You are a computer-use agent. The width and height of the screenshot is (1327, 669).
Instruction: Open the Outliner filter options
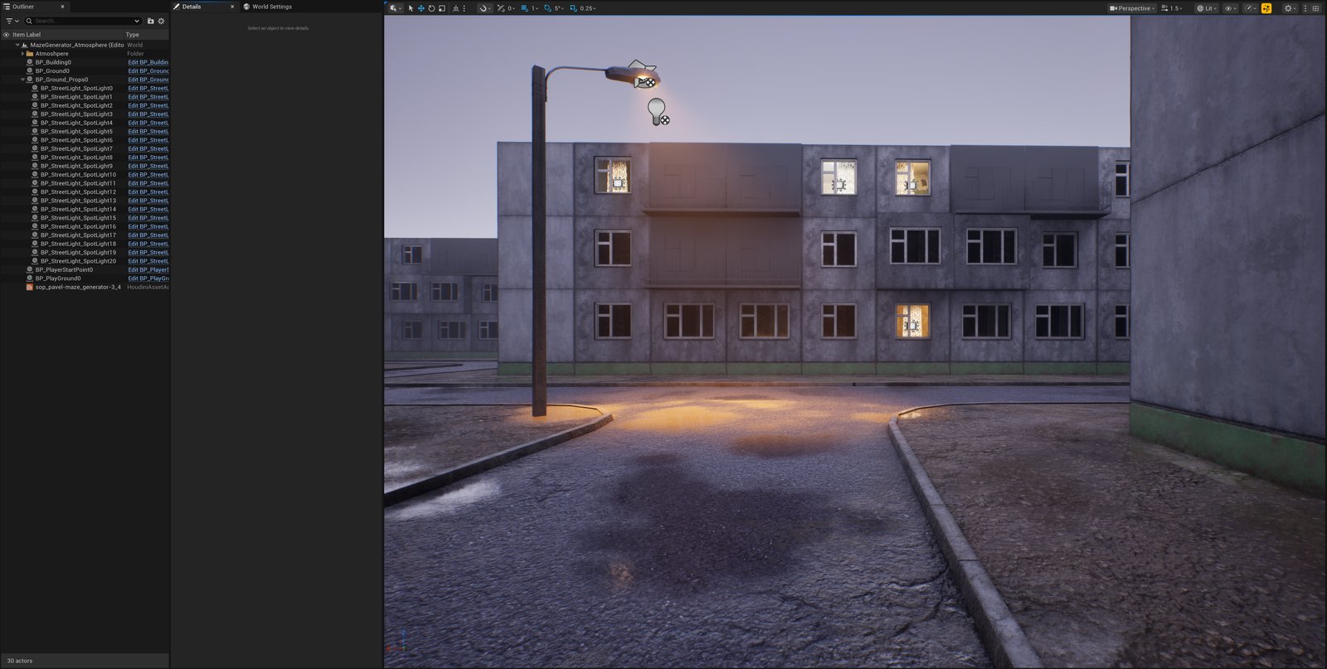click(x=12, y=21)
